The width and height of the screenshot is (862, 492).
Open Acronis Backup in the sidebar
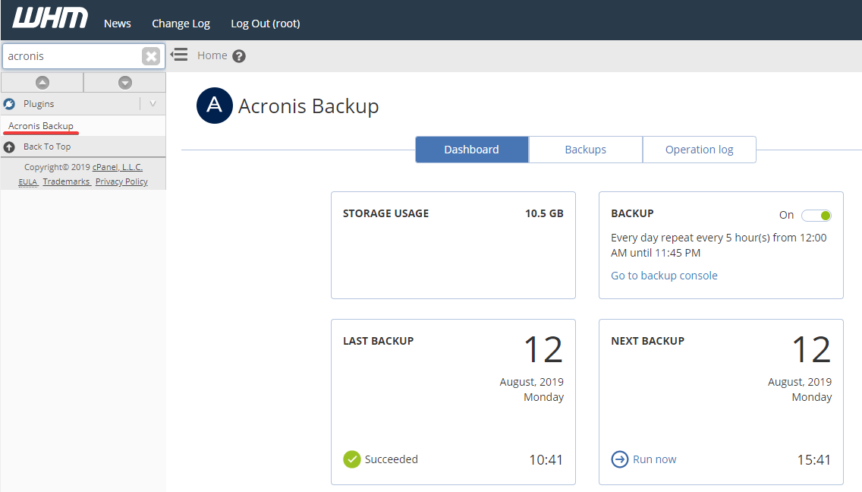tap(41, 126)
